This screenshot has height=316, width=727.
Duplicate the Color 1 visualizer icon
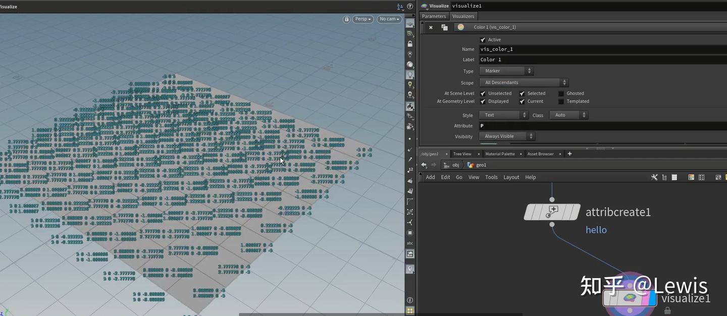444,27
